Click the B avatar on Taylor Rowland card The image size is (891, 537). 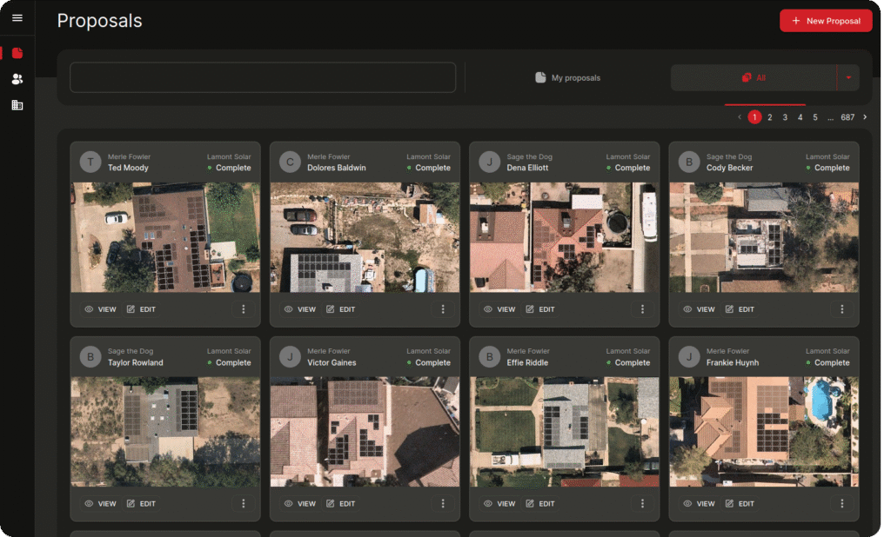pos(90,356)
